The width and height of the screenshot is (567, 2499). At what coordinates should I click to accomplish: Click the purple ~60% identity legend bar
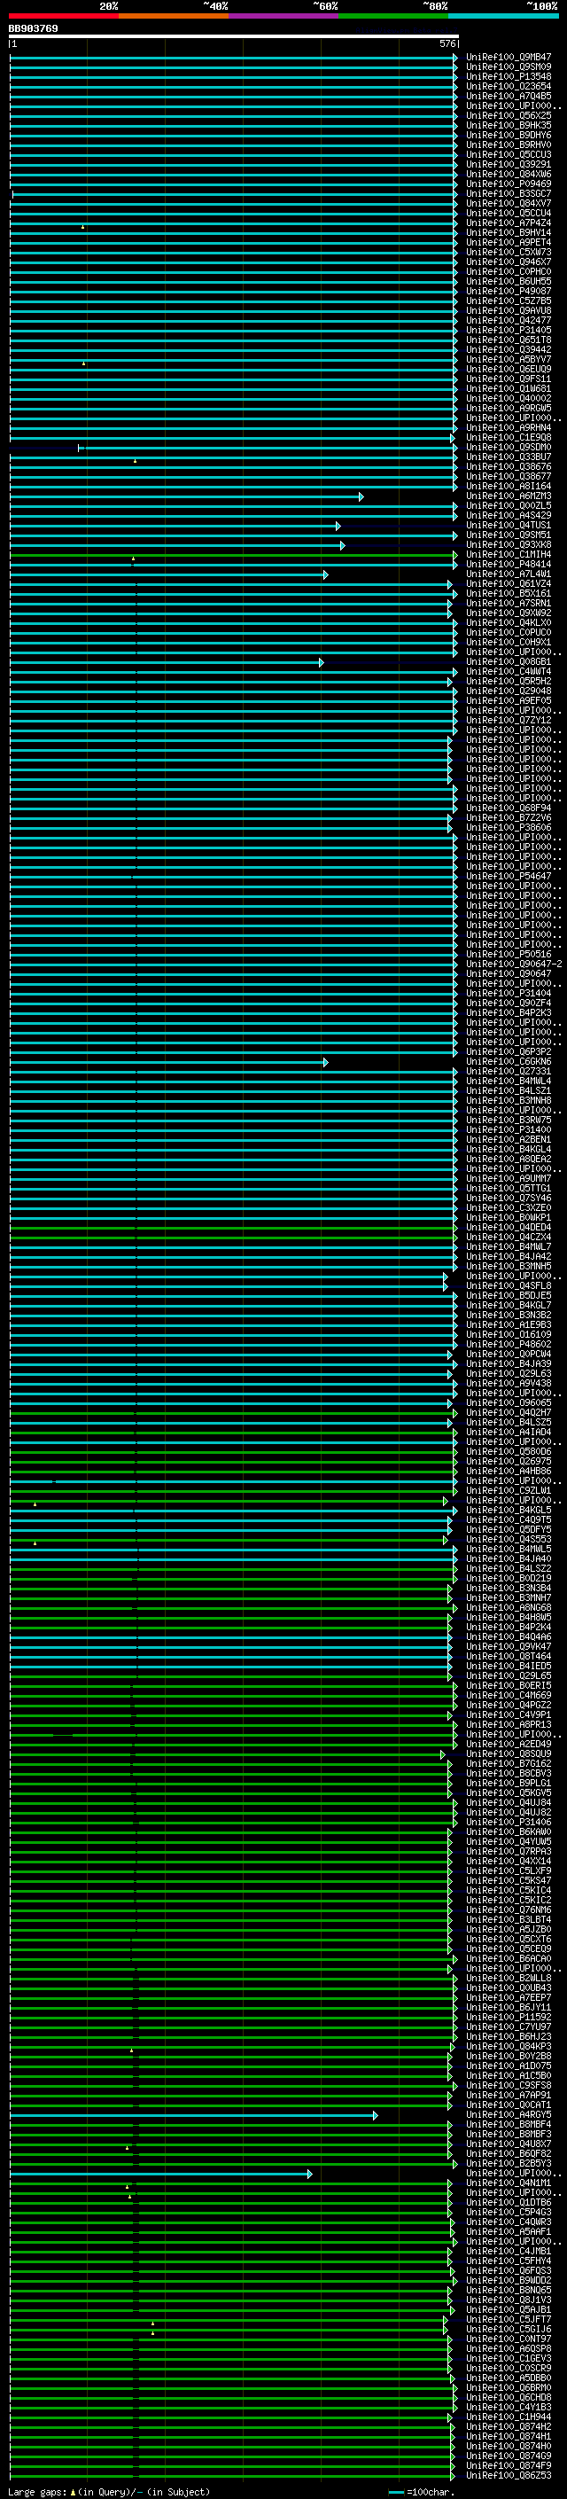(x=284, y=16)
